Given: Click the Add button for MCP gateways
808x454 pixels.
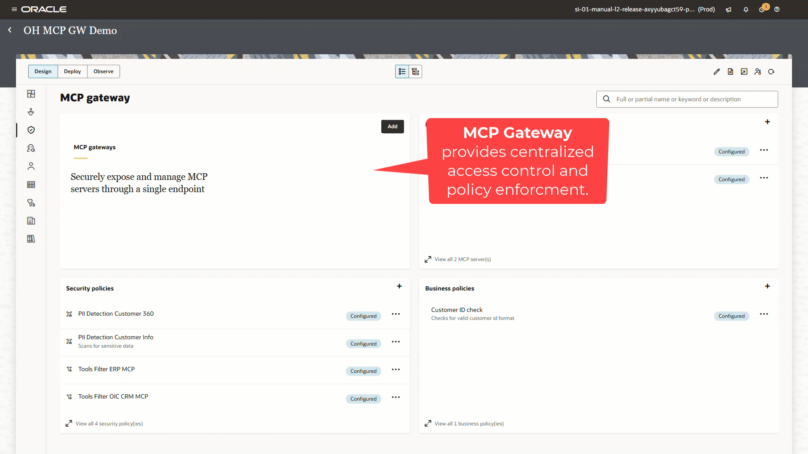Looking at the screenshot, I should point(393,127).
